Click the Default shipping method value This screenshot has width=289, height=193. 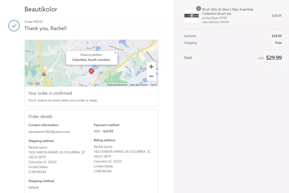tap(33, 188)
